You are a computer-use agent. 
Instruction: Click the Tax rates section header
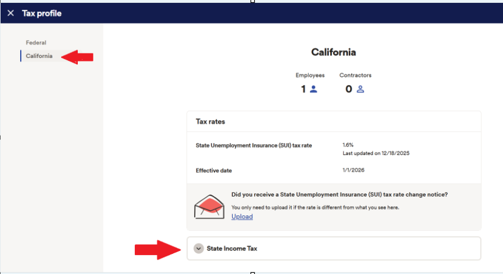coord(210,122)
